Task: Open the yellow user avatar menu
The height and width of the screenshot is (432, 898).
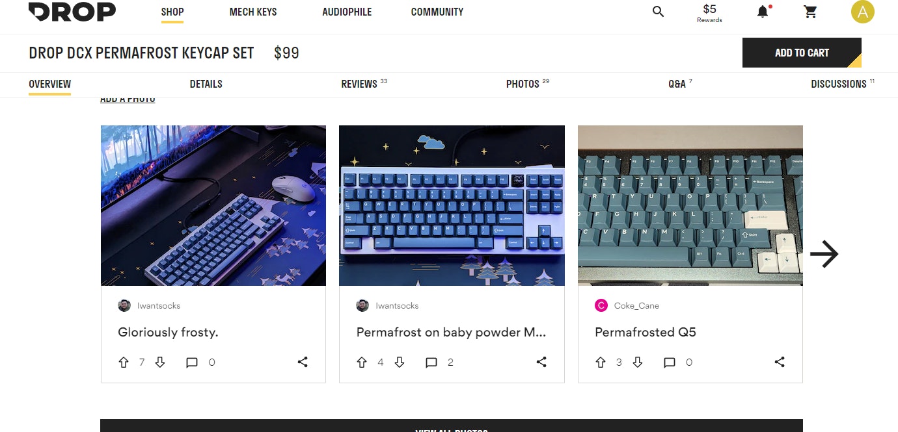Action: coord(862,12)
